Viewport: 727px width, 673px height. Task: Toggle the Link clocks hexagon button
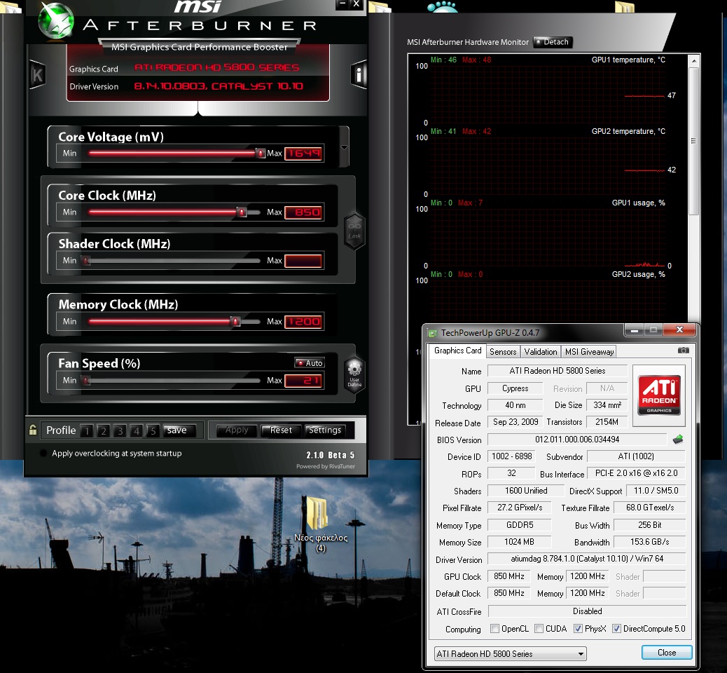tap(354, 231)
